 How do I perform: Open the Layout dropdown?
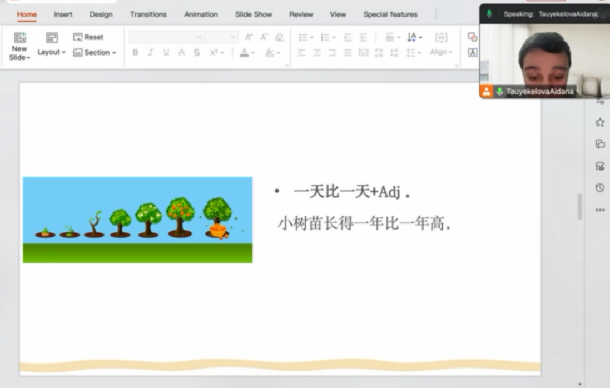click(51, 52)
